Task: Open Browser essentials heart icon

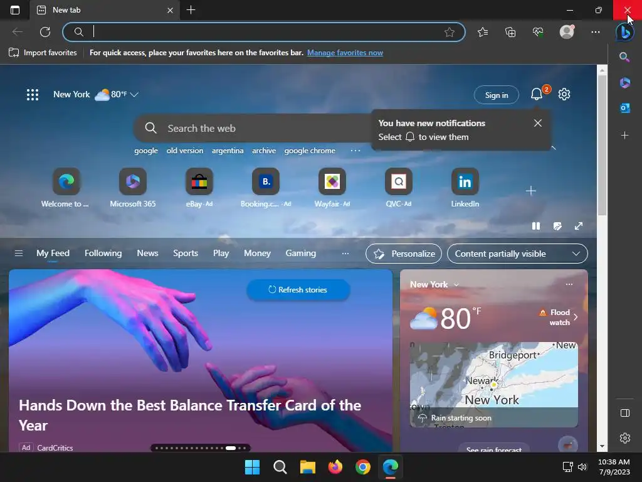Action: click(x=538, y=32)
